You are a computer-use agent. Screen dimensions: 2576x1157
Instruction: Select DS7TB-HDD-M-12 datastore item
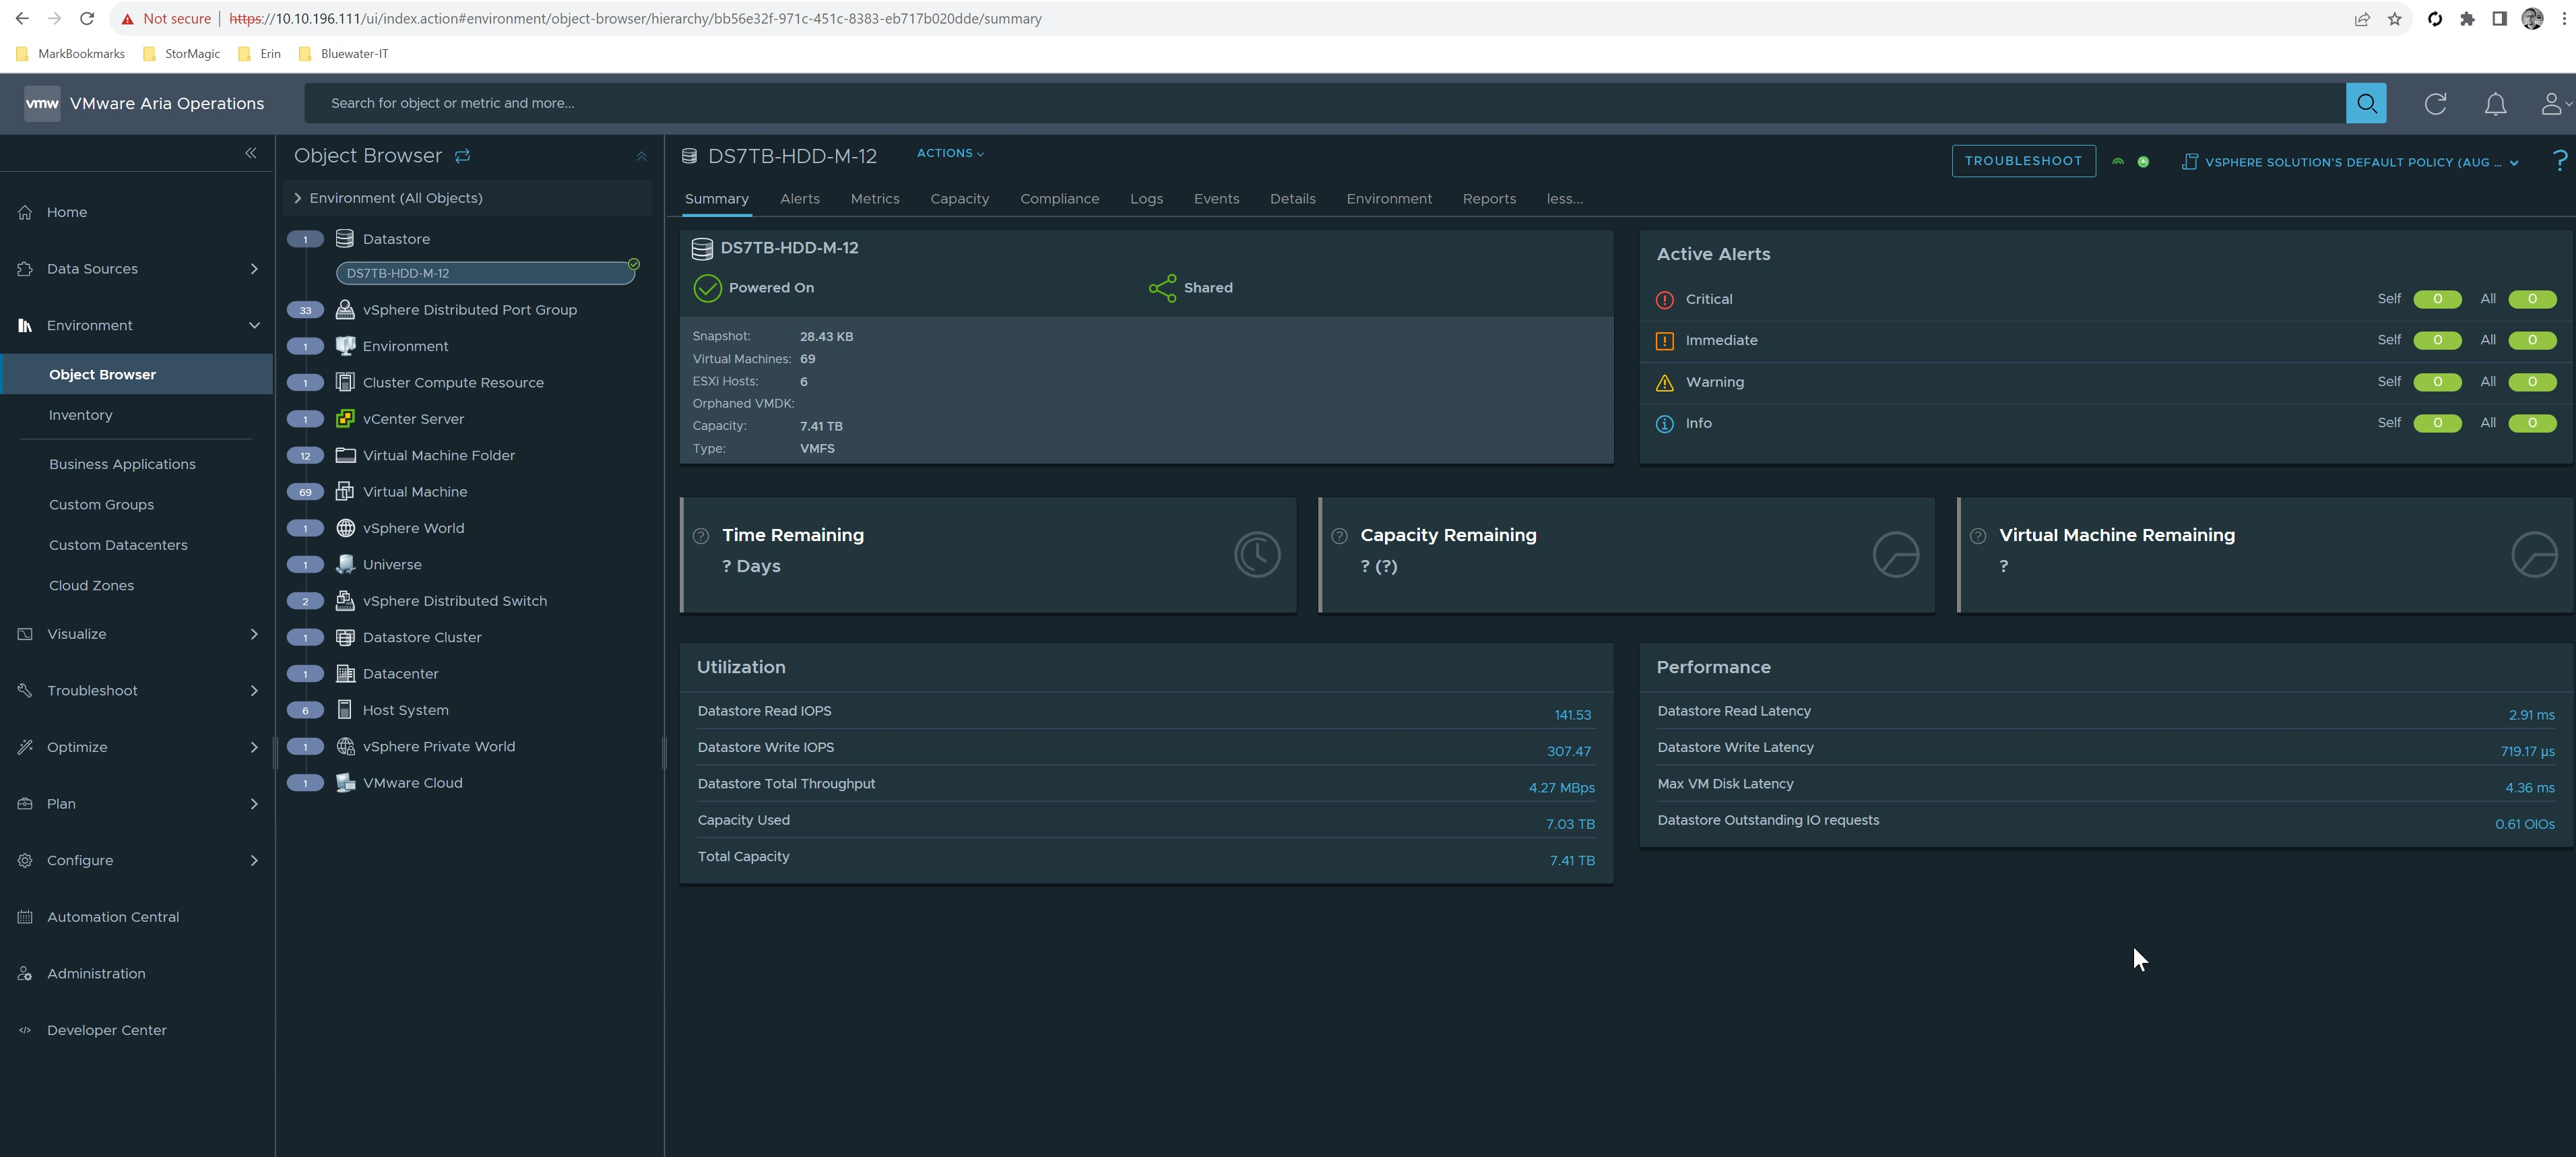pyautogui.click(x=485, y=273)
